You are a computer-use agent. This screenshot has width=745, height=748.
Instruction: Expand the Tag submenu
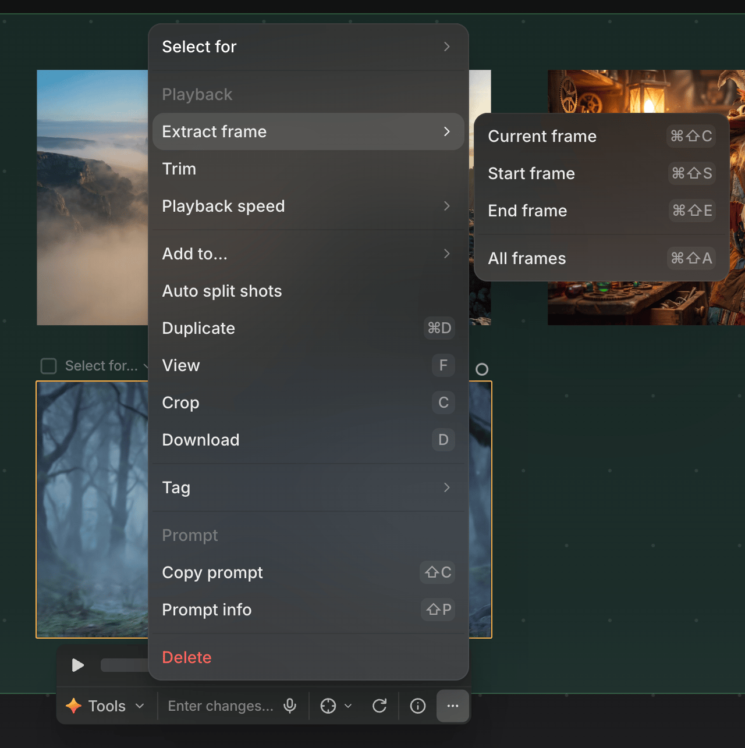pyautogui.click(x=308, y=487)
